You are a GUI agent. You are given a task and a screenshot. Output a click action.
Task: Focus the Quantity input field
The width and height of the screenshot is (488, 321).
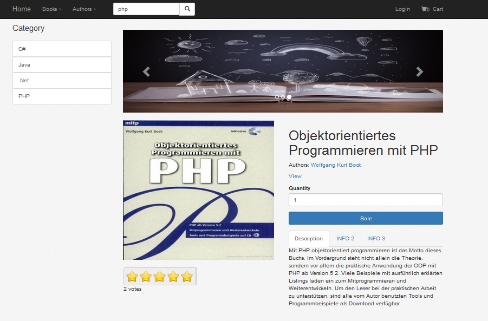(x=366, y=200)
